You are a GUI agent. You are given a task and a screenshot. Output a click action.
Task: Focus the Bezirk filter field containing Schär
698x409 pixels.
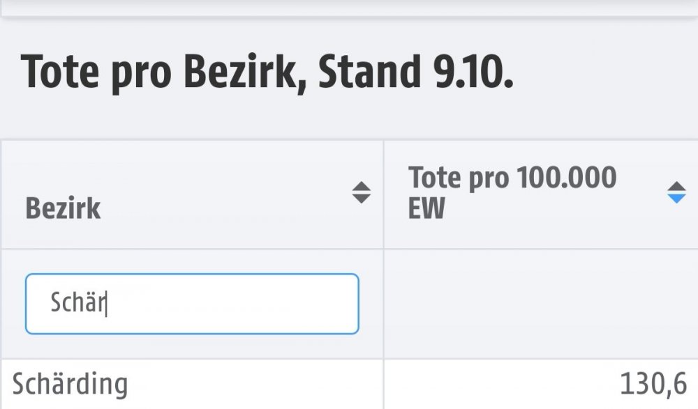[x=192, y=304]
